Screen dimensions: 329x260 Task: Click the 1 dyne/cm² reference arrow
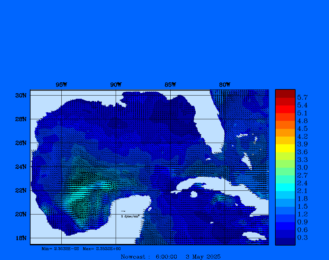pyautogui.click(x=123, y=211)
